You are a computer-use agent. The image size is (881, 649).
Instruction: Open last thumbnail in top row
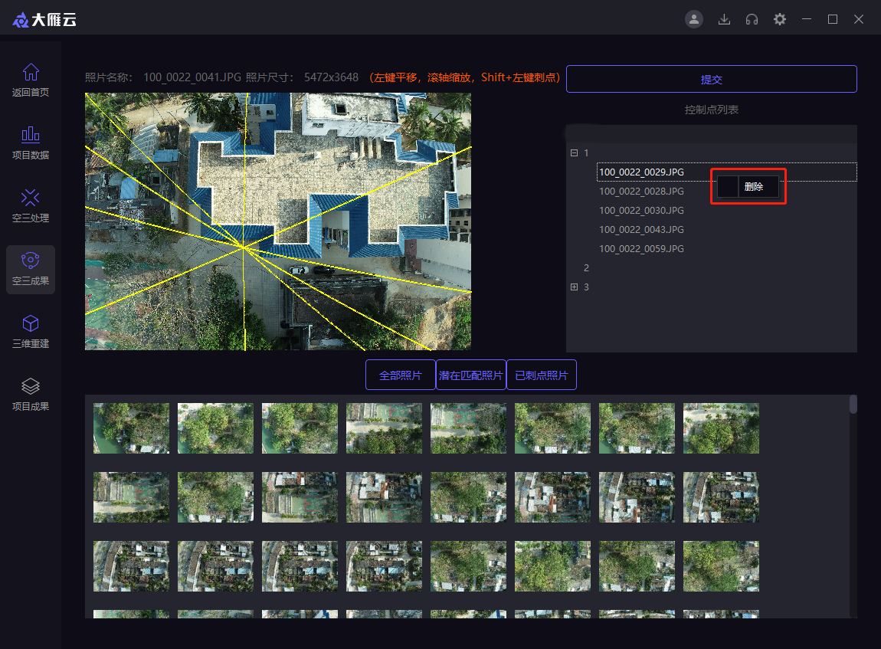[721, 428]
